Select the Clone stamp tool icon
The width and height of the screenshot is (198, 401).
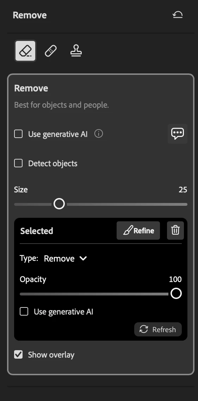[76, 50]
